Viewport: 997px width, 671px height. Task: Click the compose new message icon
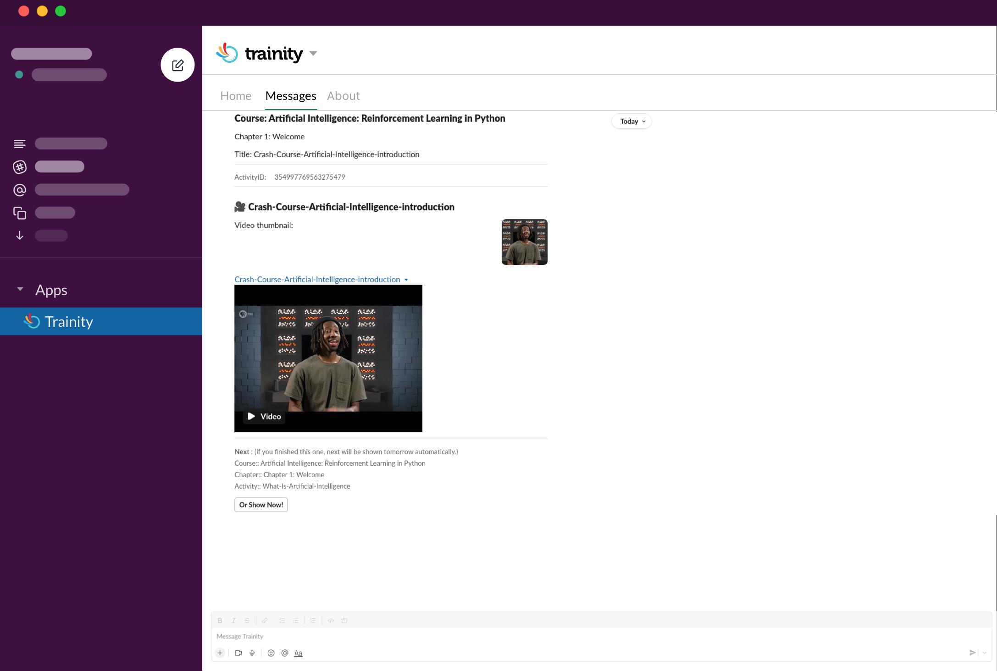177,65
